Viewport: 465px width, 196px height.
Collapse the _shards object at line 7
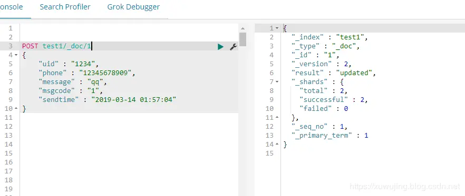277,81
